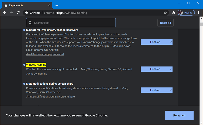The image size is (203, 125).
Task: Click the forward navigation arrow
Action: click(x=12, y=13)
